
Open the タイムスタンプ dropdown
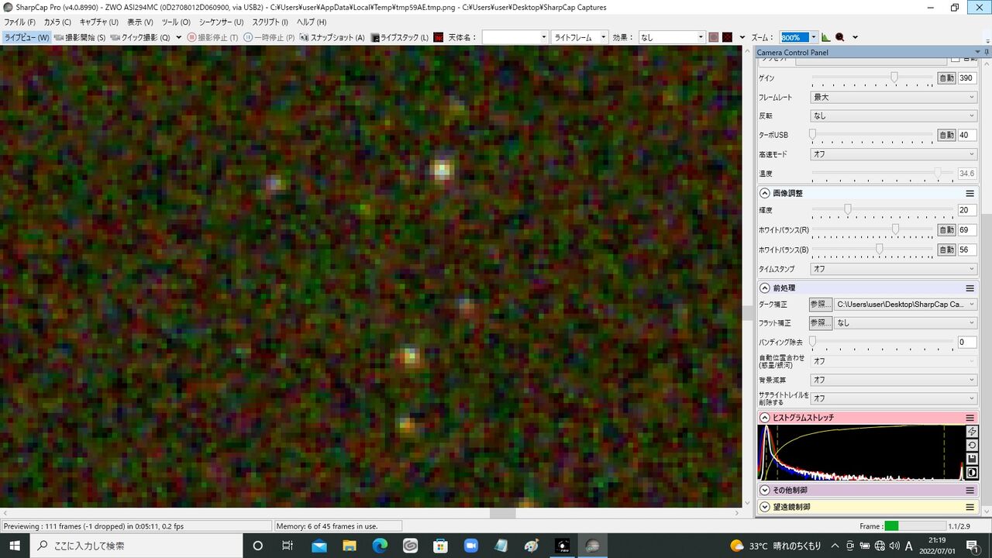pyautogui.click(x=894, y=269)
